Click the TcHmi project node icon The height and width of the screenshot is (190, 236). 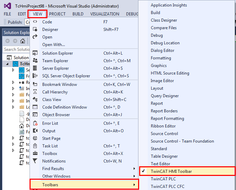(15, 64)
